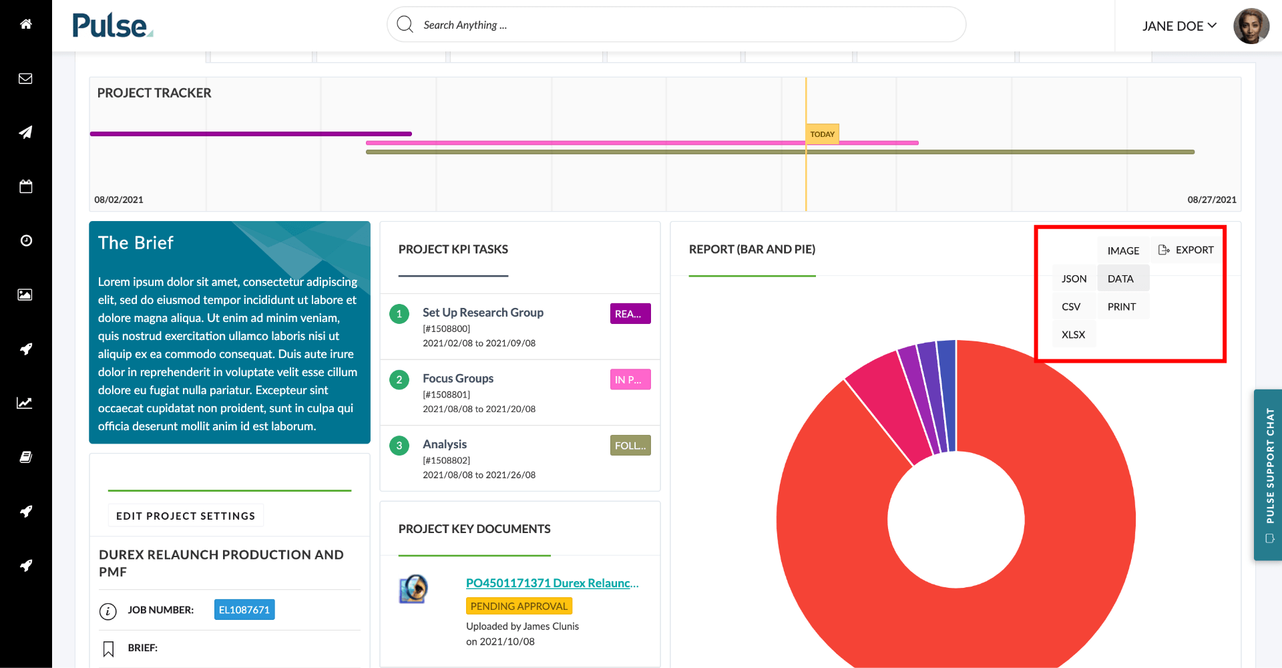This screenshot has height=668, width=1282.
Task: Select CSV export format
Action: 1074,307
